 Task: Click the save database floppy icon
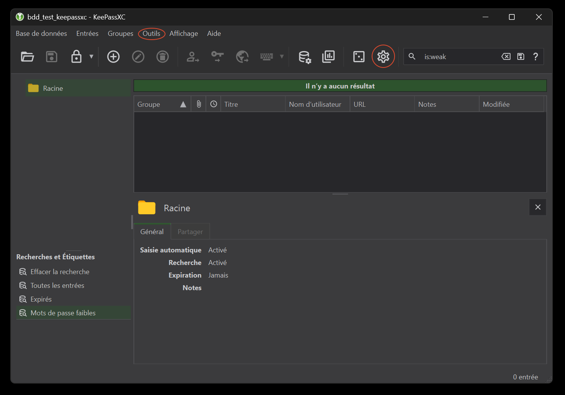click(51, 57)
